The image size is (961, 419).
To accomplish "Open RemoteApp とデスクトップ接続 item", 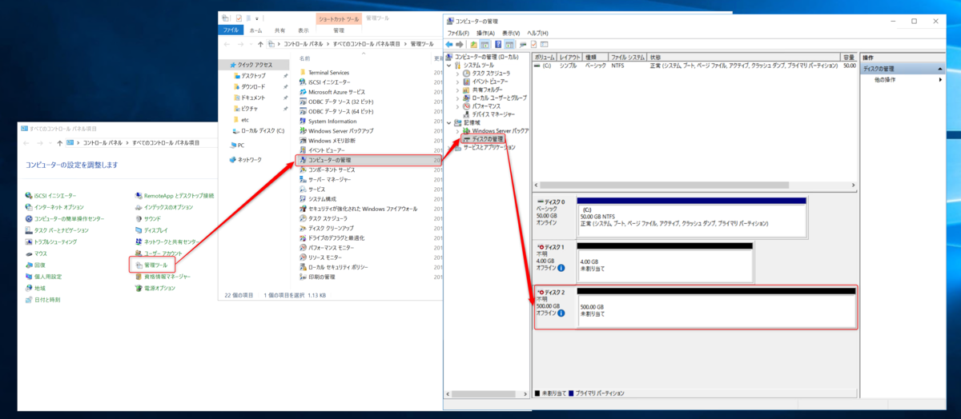I will pos(175,195).
